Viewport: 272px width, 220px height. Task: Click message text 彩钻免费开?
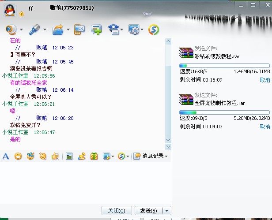click(25, 125)
